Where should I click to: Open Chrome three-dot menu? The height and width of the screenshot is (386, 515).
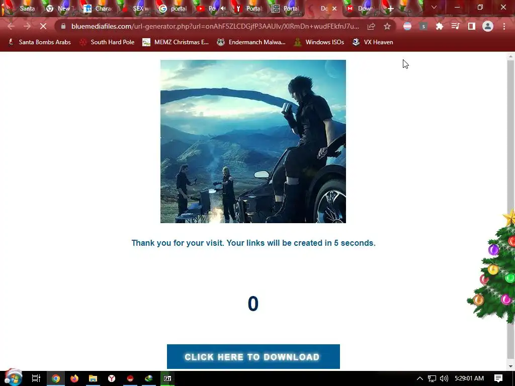coord(504,26)
